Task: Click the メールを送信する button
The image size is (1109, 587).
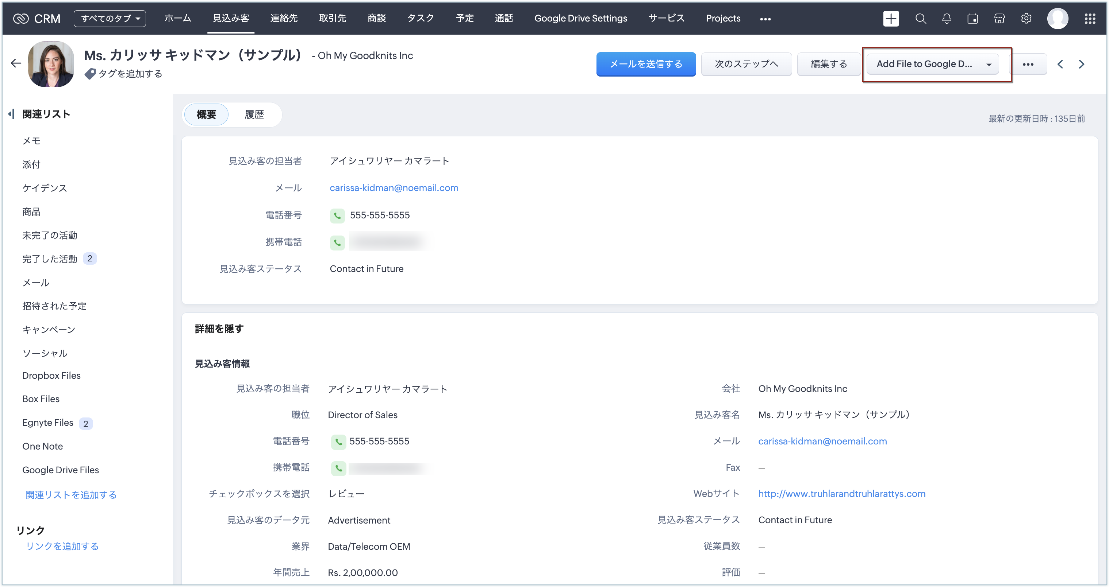Action: point(645,64)
